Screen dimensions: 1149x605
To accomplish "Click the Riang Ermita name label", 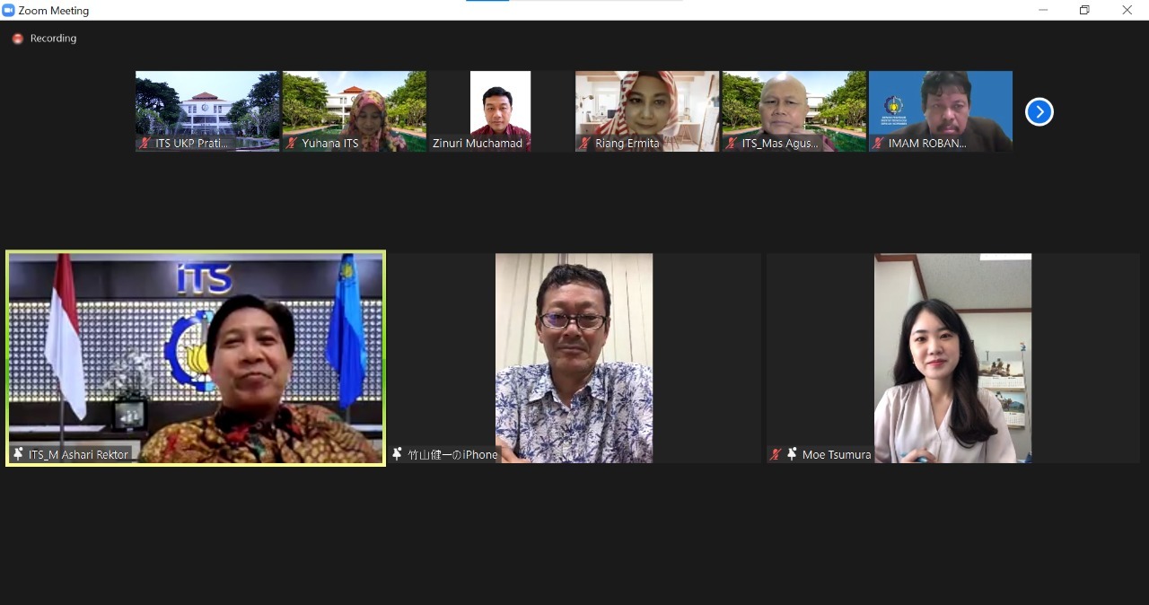I will click(x=627, y=144).
